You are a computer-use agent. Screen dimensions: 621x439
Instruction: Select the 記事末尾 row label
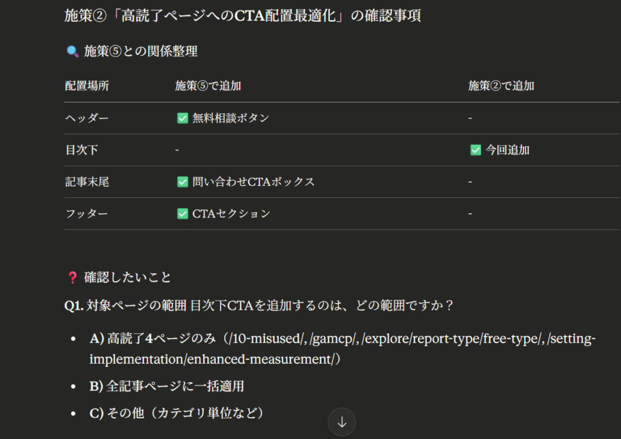(x=87, y=182)
